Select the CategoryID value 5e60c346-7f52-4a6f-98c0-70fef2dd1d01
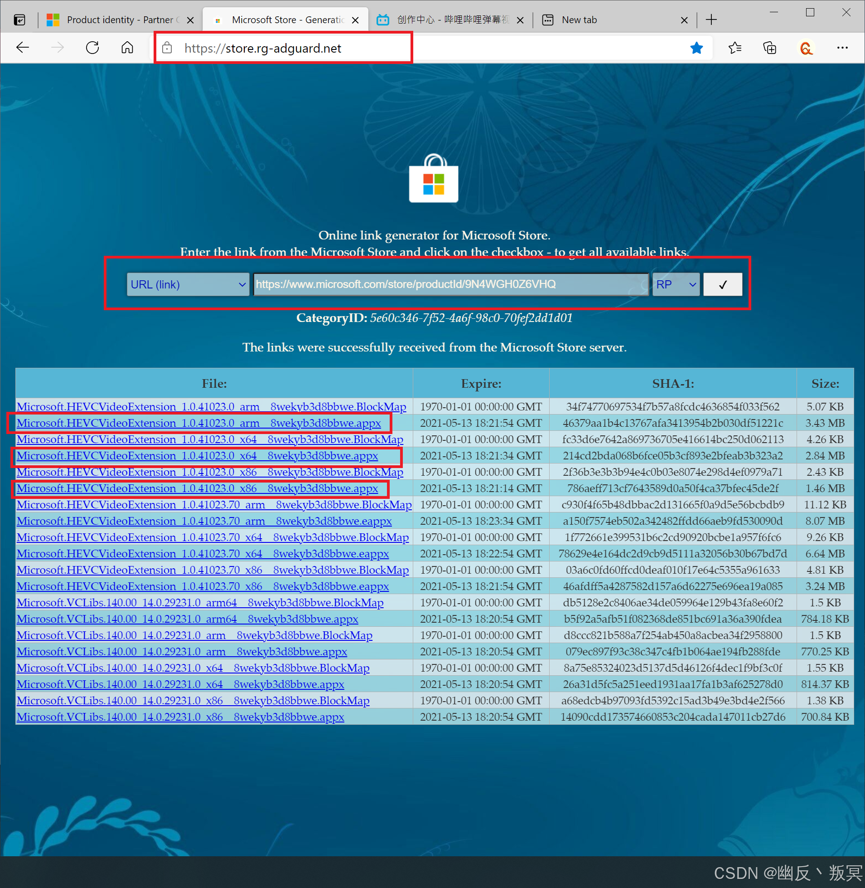Viewport: 865px width, 888px height. (x=471, y=318)
